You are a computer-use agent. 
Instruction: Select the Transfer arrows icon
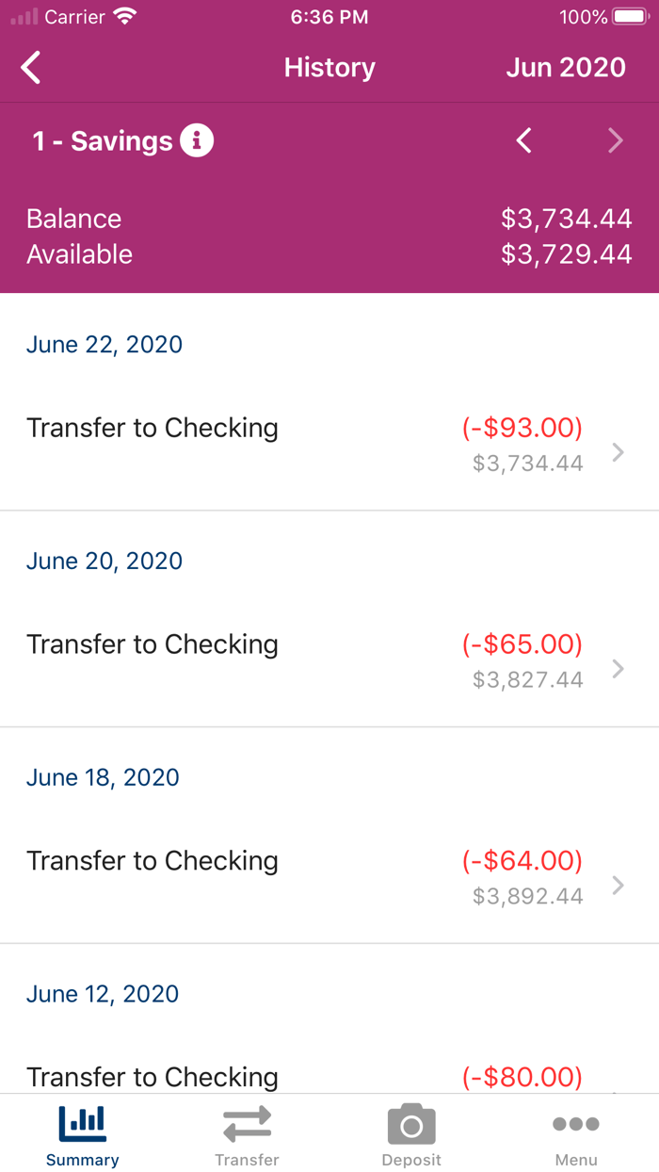pyautogui.click(x=247, y=1123)
